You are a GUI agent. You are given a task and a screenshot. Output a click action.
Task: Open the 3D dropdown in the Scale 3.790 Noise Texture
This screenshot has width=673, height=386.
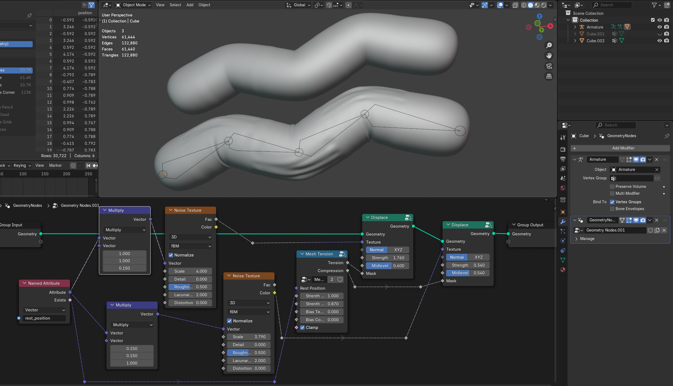(249, 303)
